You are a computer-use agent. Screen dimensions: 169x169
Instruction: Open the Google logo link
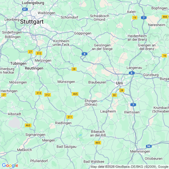10,165
